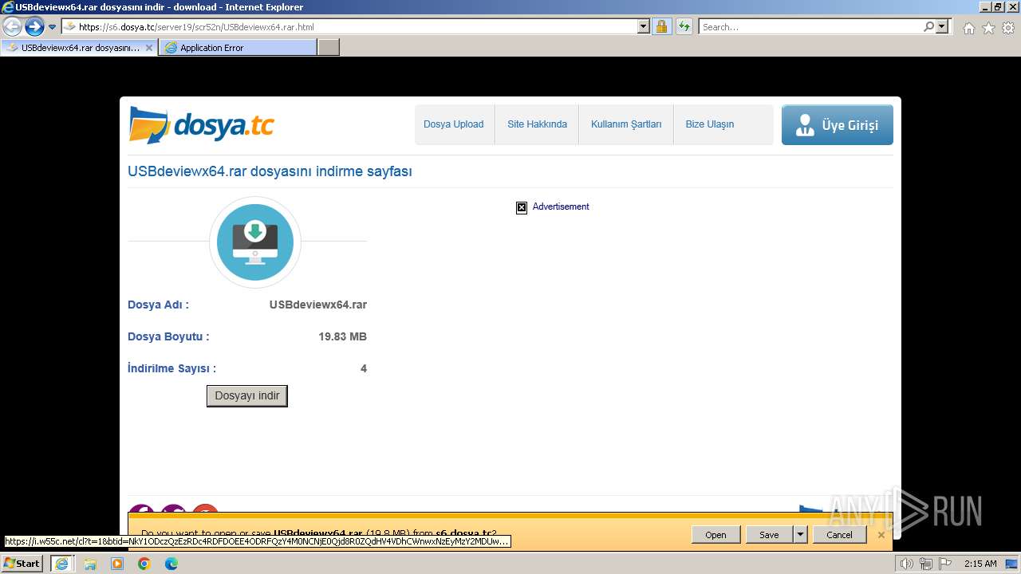Click the browser Back arrow button
The image size is (1021, 574).
click(x=12, y=27)
